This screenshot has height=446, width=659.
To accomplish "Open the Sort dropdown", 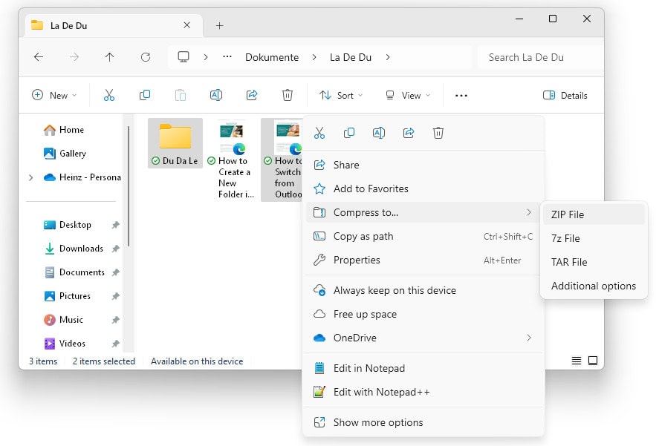I will point(341,95).
